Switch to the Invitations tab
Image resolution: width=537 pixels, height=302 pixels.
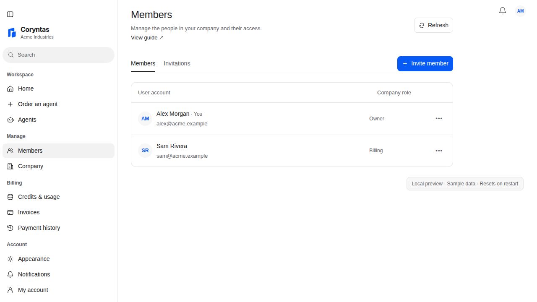click(x=177, y=63)
